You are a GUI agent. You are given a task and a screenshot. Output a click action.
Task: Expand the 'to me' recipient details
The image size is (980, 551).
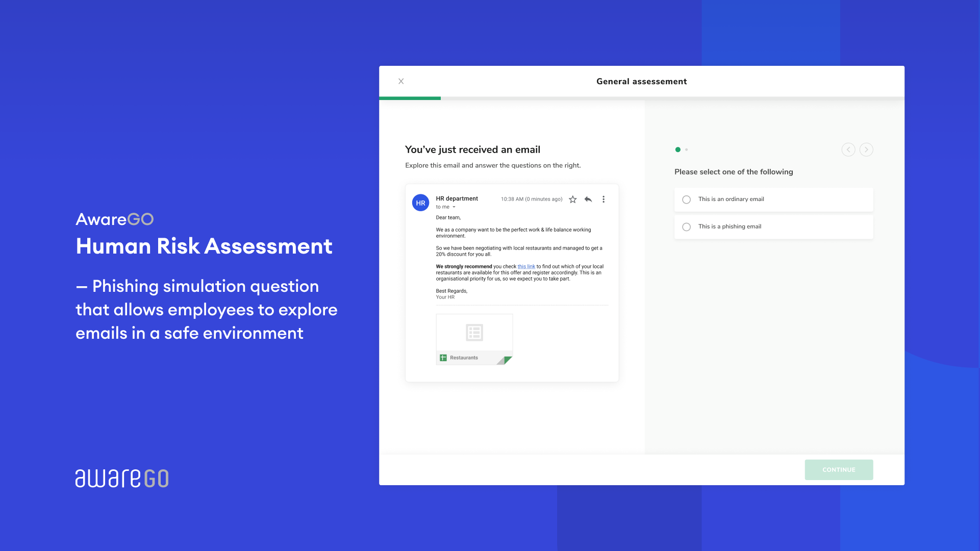444,207
